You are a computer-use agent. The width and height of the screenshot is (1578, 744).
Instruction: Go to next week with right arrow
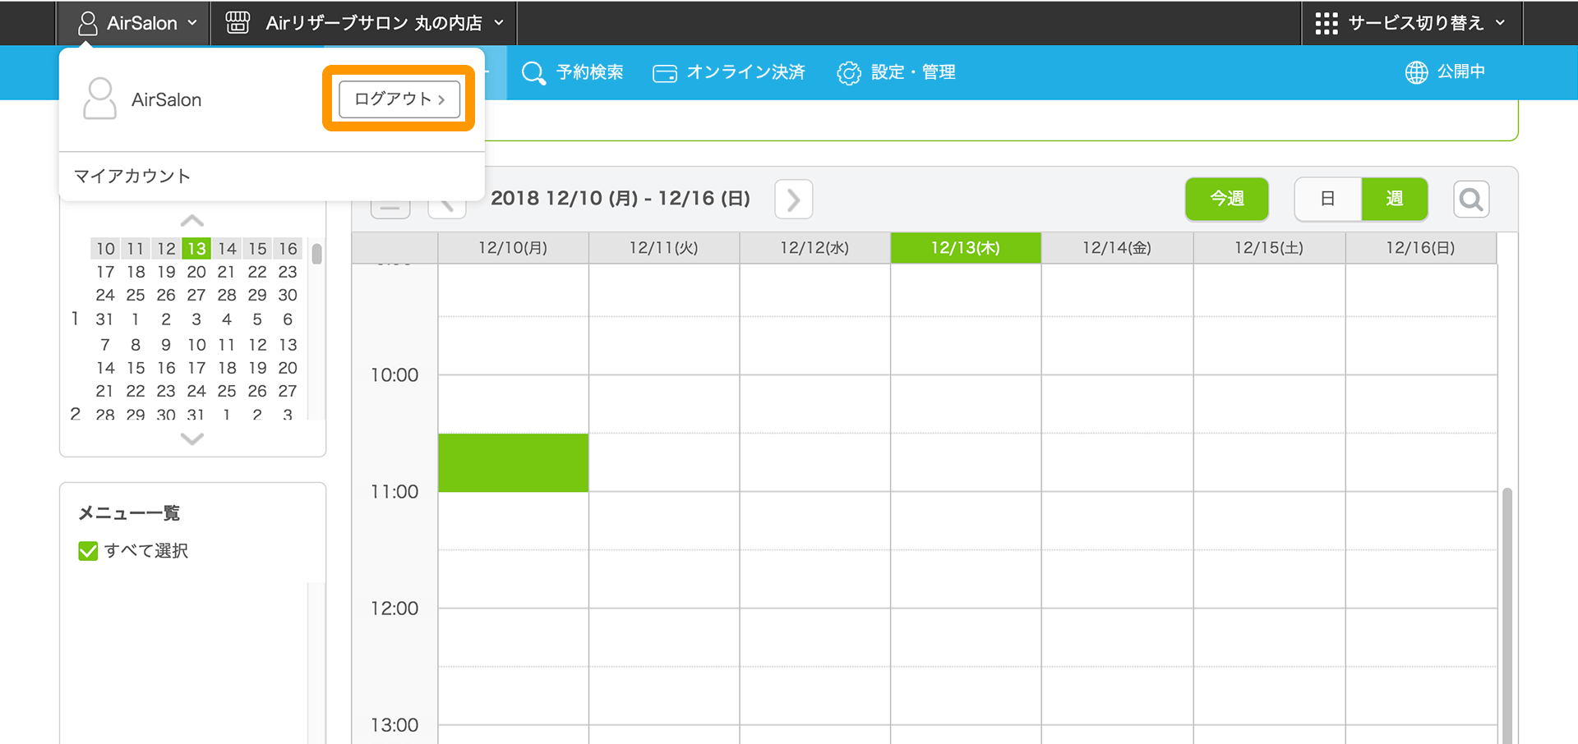click(793, 200)
